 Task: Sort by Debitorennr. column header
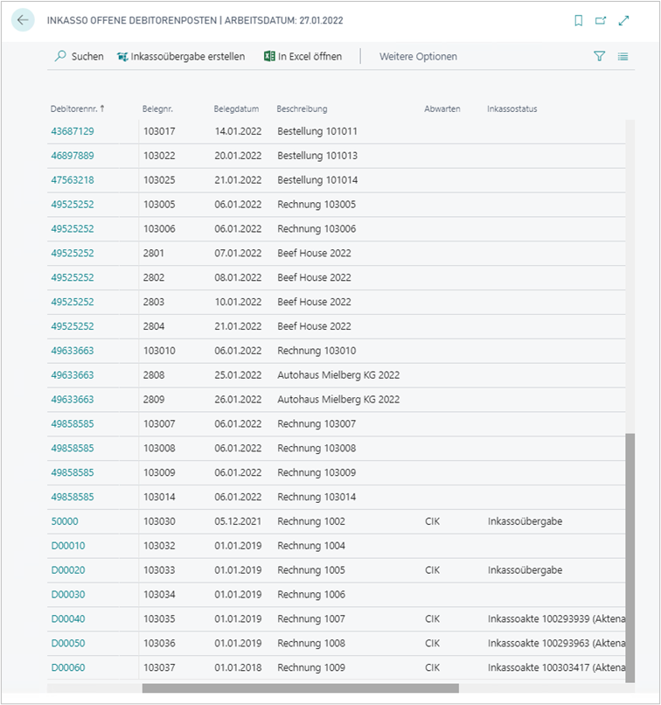pos(75,109)
